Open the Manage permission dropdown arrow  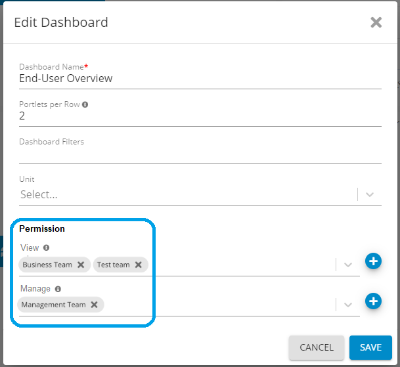pyautogui.click(x=348, y=304)
